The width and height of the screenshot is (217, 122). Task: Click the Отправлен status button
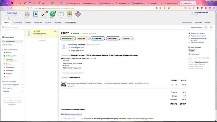coord(98,38)
